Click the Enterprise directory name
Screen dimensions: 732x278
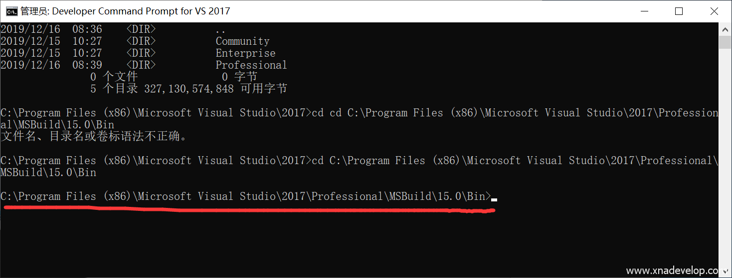[245, 53]
